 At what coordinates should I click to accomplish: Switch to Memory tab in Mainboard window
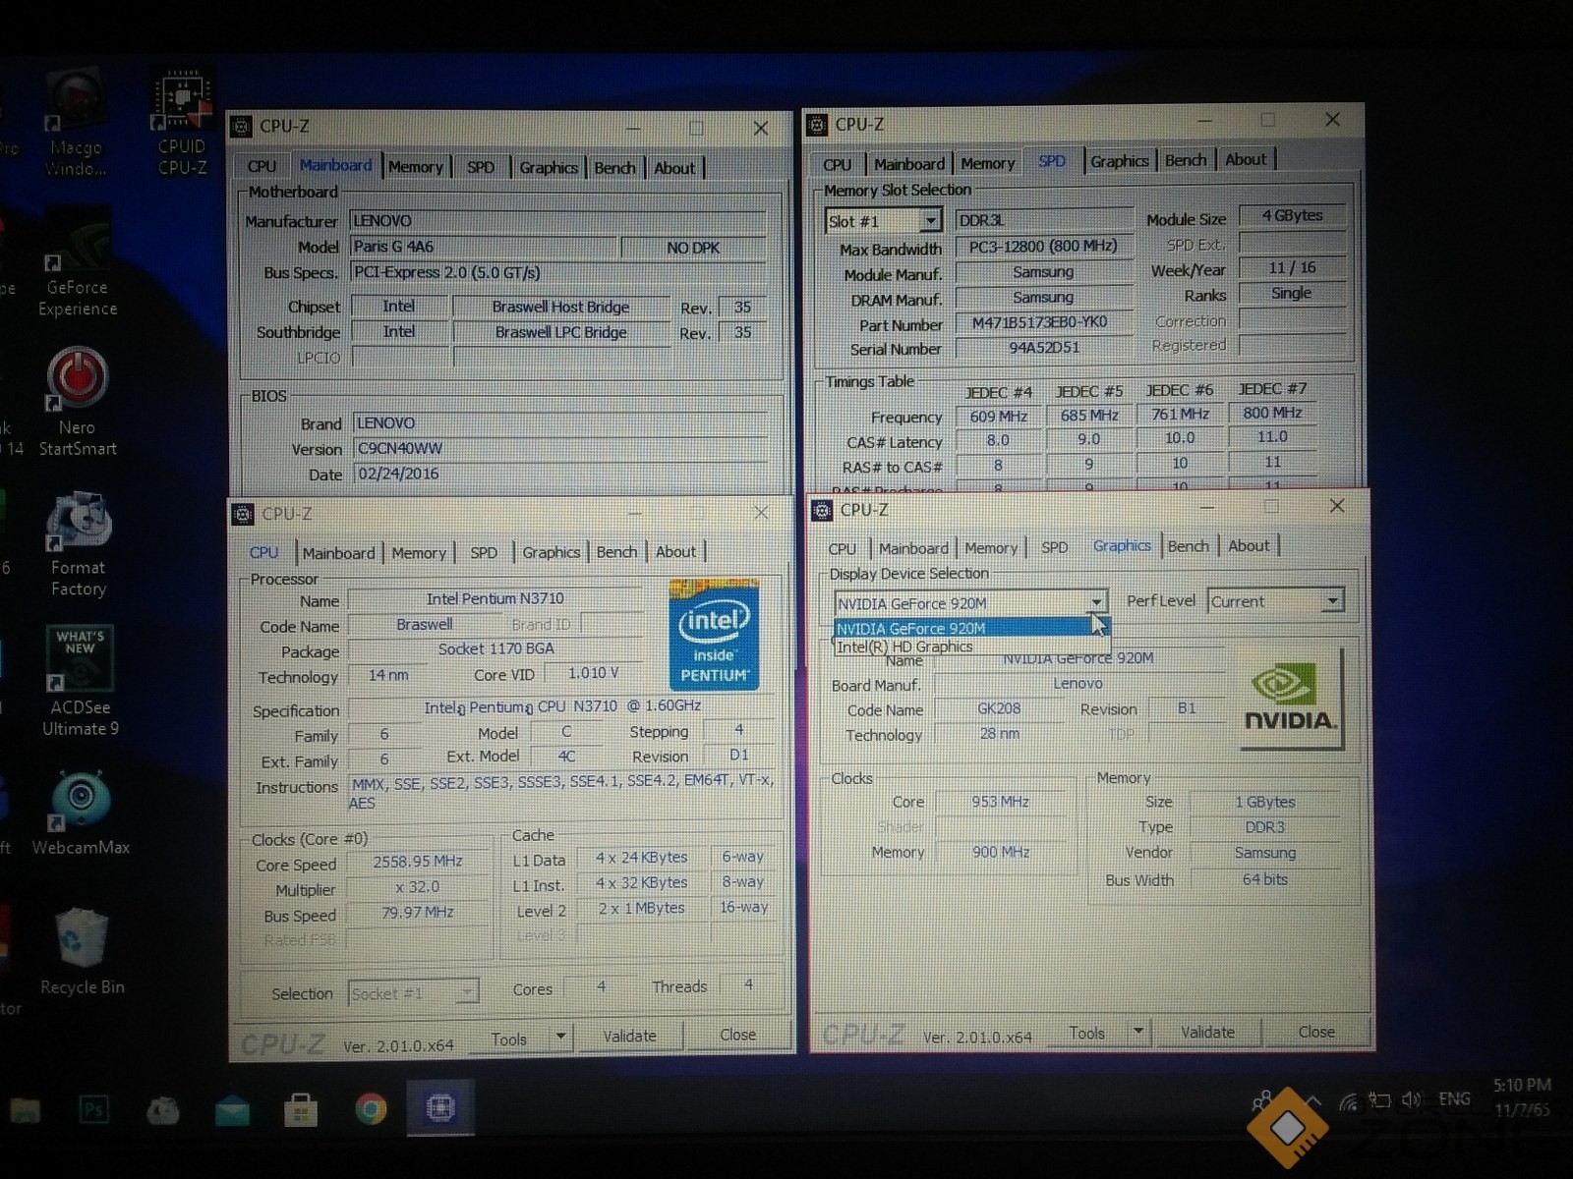[415, 167]
